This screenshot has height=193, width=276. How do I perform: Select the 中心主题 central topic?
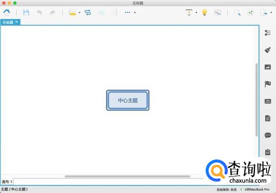pyautogui.click(x=128, y=100)
